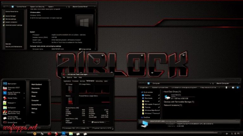The image size is (243, 136).
Task: Open View menu in Task Manager
Action: 75,77
